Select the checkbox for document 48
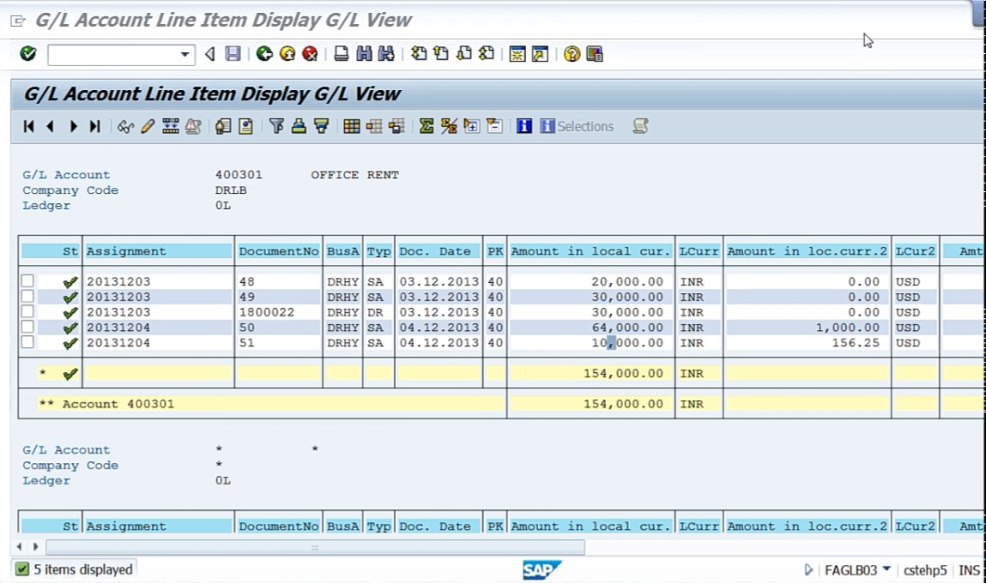The width and height of the screenshot is (986, 583). pyautogui.click(x=27, y=281)
